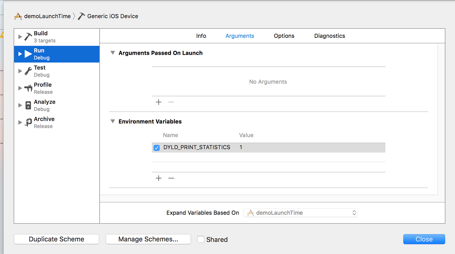Open the Options tab
The width and height of the screenshot is (455, 254).
tap(284, 36)
